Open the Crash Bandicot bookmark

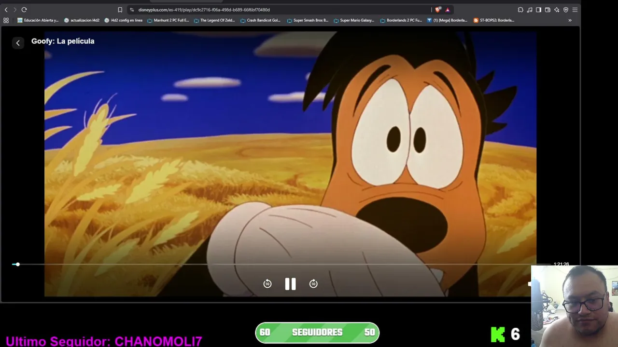click(x=260, y=20)
